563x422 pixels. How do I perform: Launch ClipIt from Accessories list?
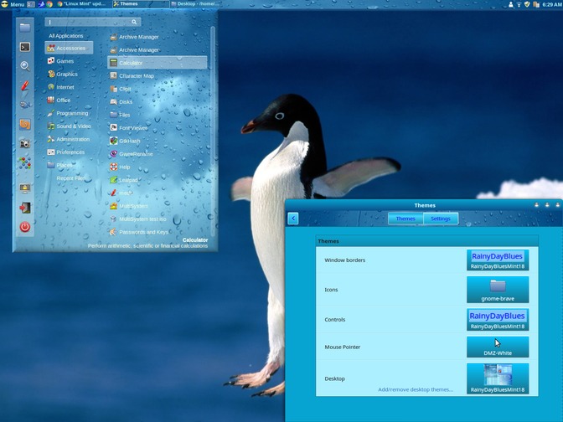(158, 89)
